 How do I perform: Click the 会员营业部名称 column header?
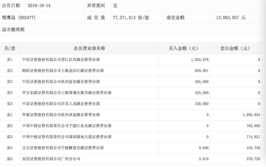89,48
